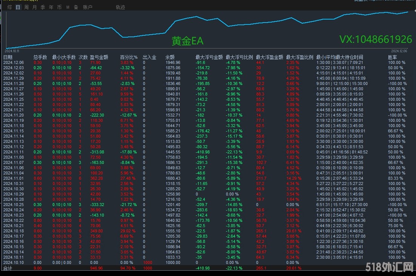Click the M tab in toolbar
416x276 pixels.
point(68,7)
